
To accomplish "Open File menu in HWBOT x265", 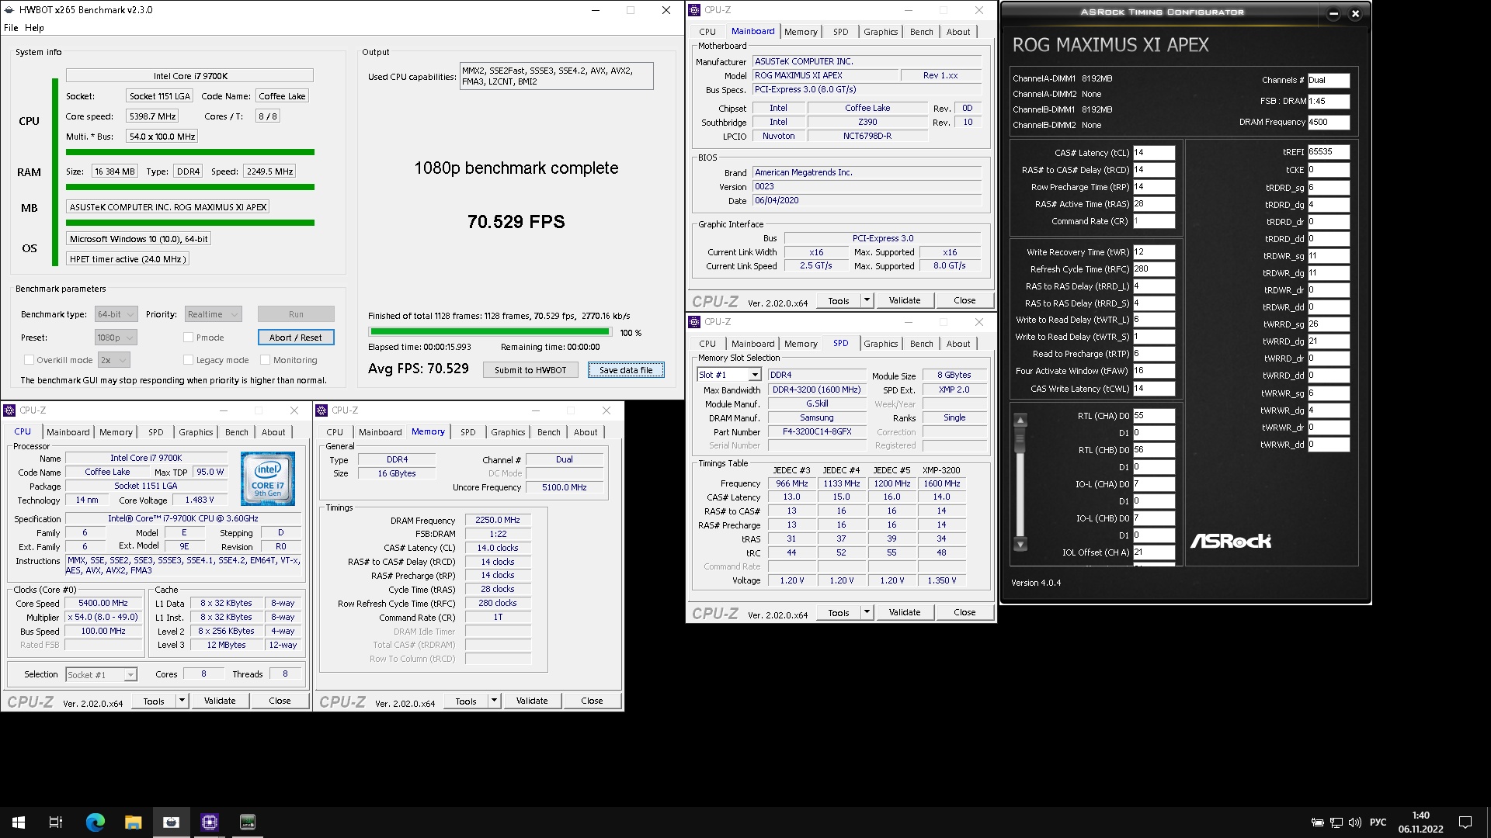I will click(11, 28).
